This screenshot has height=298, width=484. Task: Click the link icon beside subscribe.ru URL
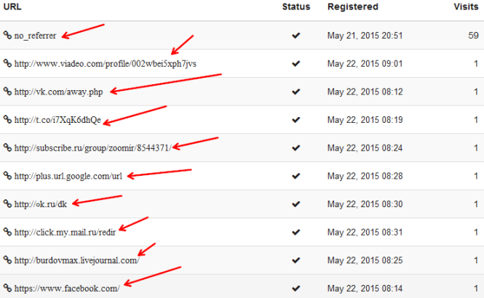click(7, 148)
